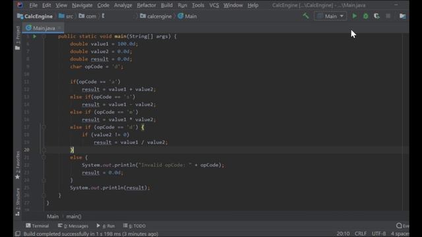Open the Help menu
This screenshot has width=422, height=237.
(x=253, y=5)
